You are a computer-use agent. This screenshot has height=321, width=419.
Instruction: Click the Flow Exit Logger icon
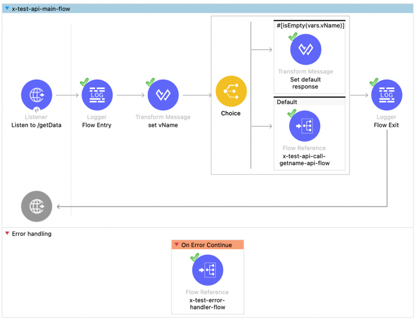tap(387, 95)
